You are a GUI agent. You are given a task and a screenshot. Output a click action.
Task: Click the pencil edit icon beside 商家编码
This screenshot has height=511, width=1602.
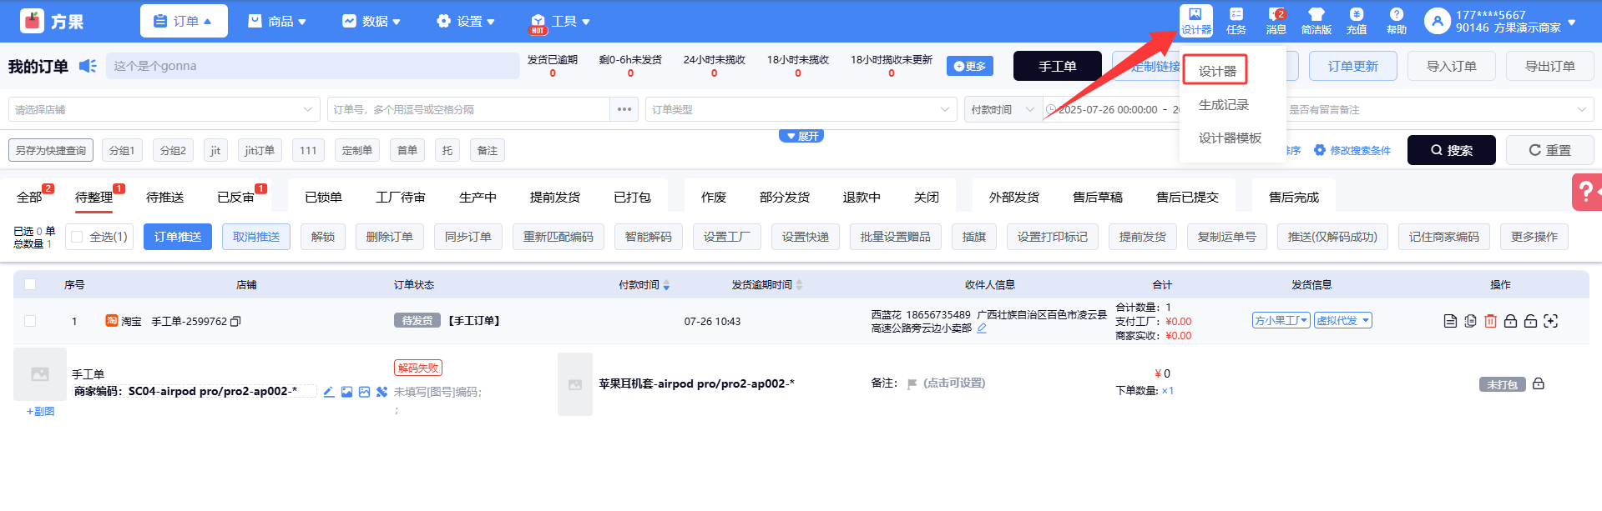point(329,392)
